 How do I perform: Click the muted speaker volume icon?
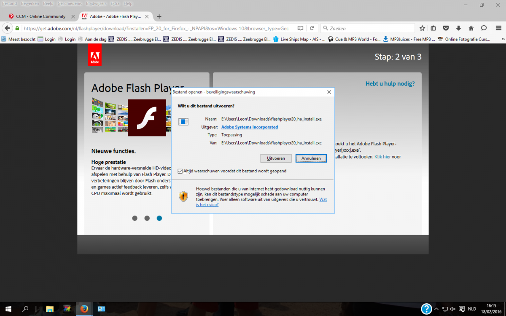(x=453, y=309)
